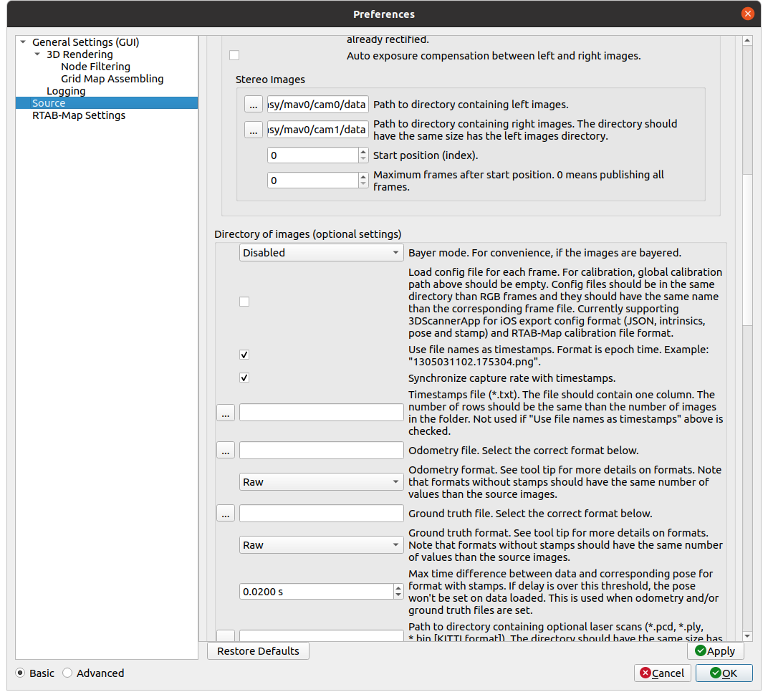The height and width of the screenshot is (697, 768).
Task: Select the Advanced radio button
Action: pyautogui.click(x=67, y=673)
